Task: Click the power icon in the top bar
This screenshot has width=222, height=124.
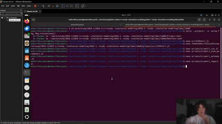Action: click(219, 15)
